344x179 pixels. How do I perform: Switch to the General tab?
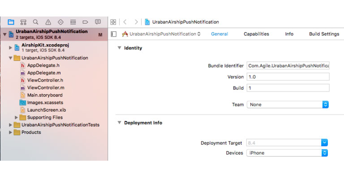(219, 34)
